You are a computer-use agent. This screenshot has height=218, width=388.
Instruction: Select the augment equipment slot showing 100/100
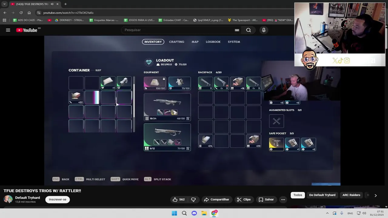155,83
